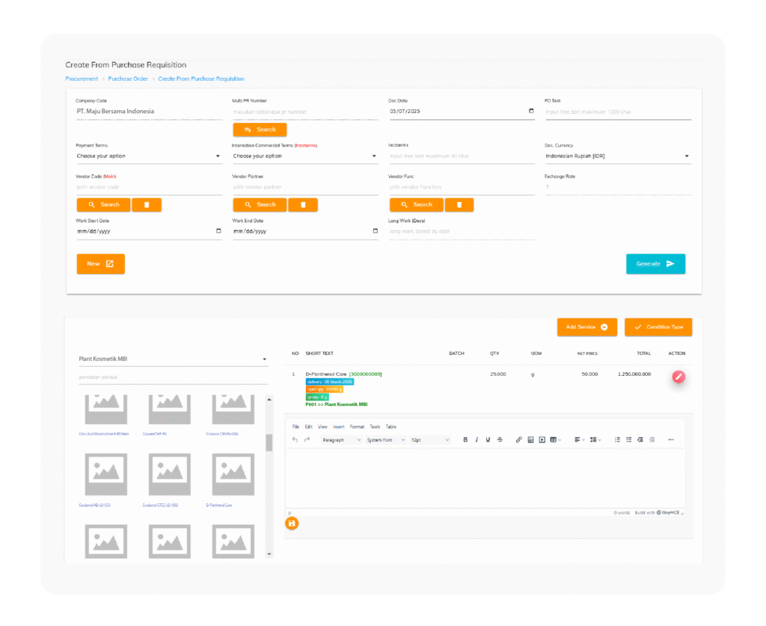Viewport: 766px width, 626px height.
Task: Click the bold formatting icon in editor
Action: 465,440
